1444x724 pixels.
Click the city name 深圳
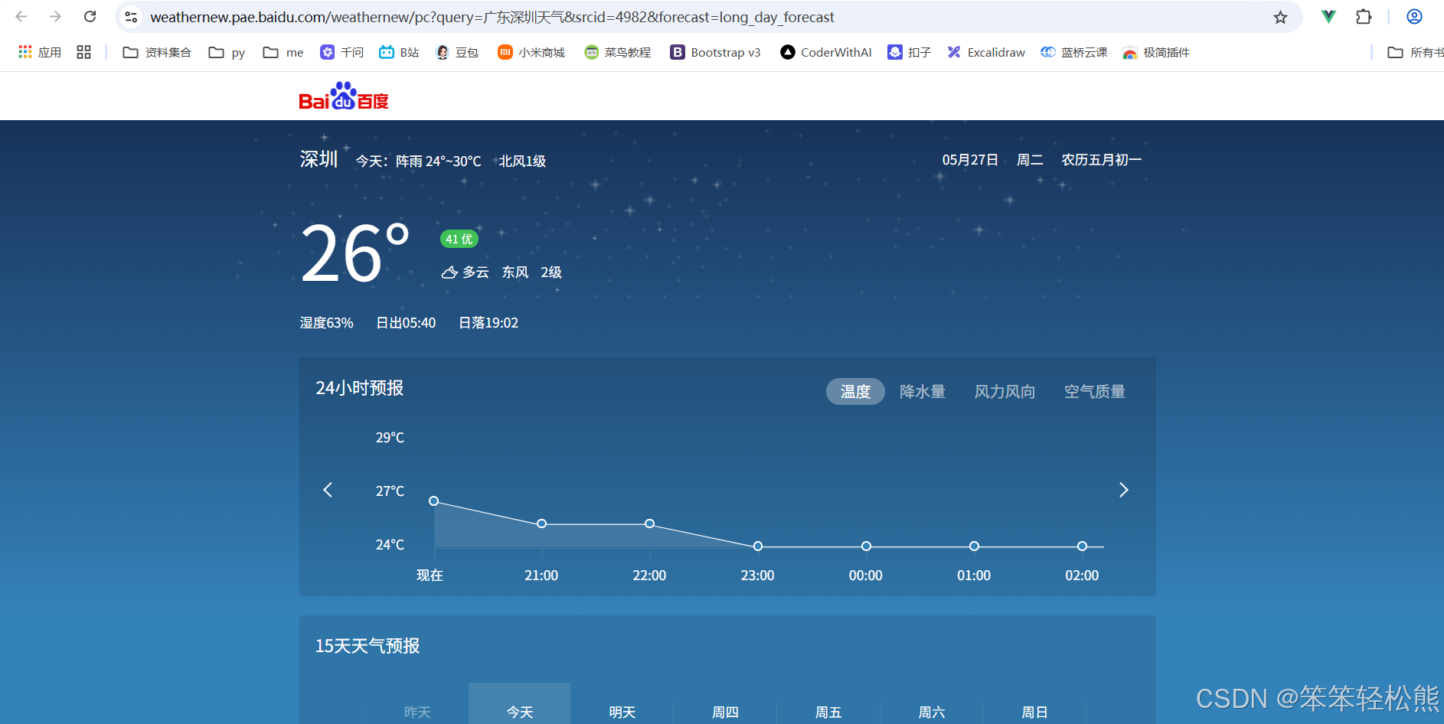[319, 159]
